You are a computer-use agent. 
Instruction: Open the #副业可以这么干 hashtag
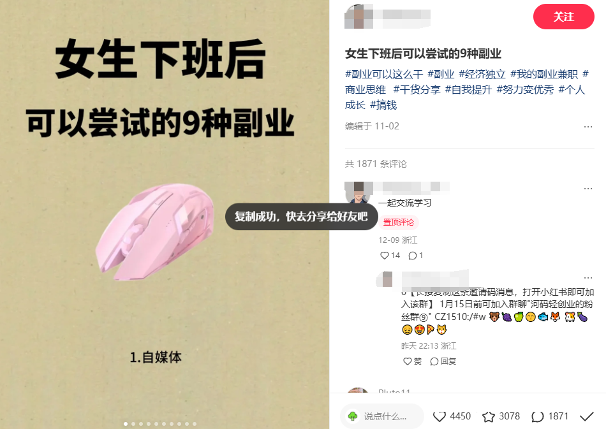click(384, 74)
